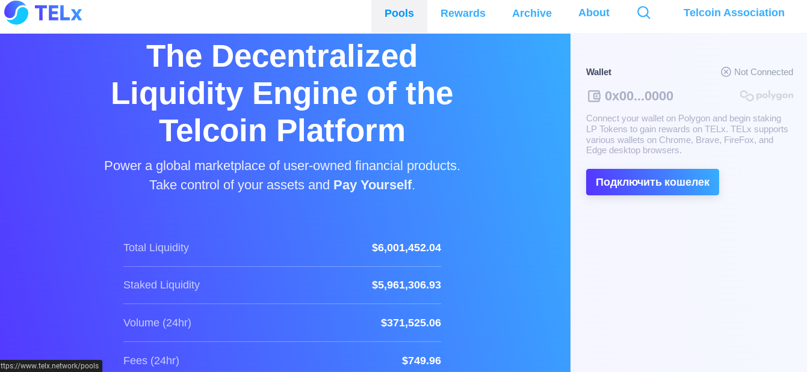Click the Polygon network logo
Viewport: 807px width, 372px height.
pyautogui.click(x=766, y=96)
